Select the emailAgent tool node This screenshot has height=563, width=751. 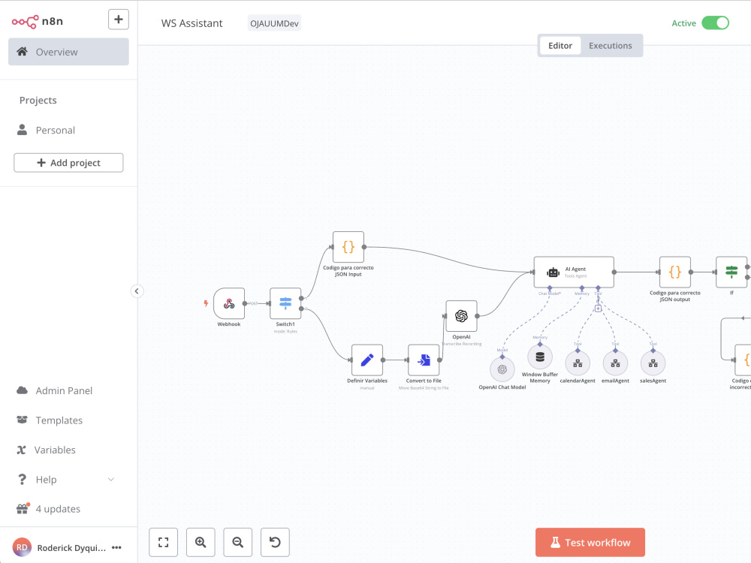click(616, 363)
